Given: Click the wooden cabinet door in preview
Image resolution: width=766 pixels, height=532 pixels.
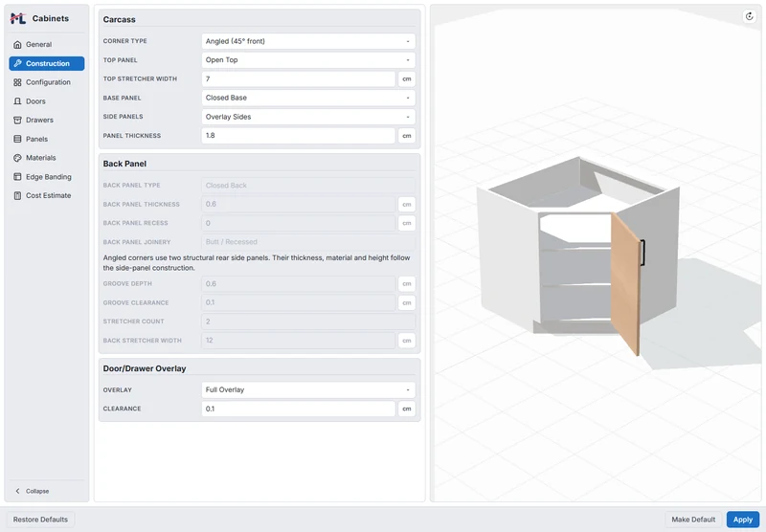Looking at the screenshot, I should pos(624,283).
